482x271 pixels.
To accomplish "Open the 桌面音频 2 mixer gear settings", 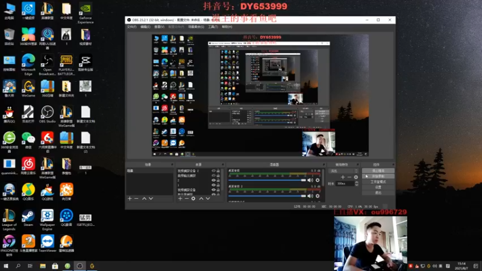I will click(318, 196).
